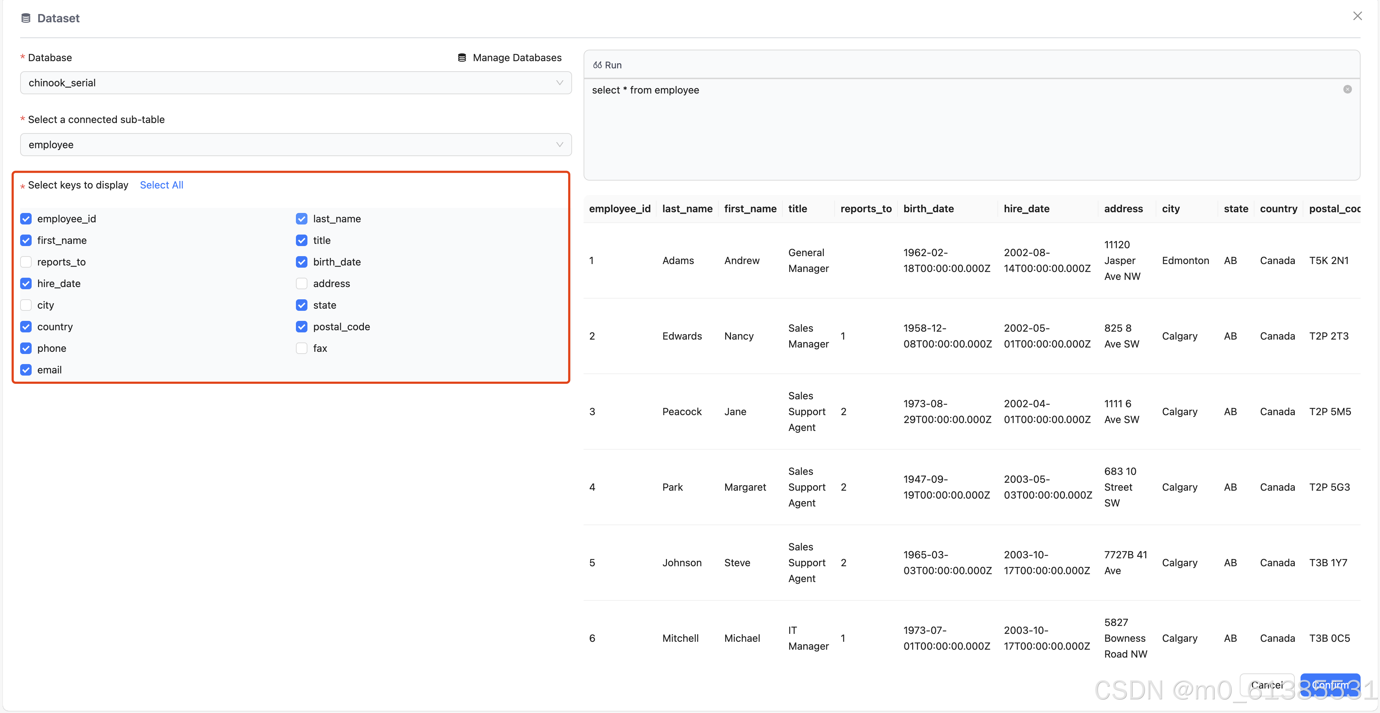
Task: Enable the city checkbox
Action: pos(26,305)
